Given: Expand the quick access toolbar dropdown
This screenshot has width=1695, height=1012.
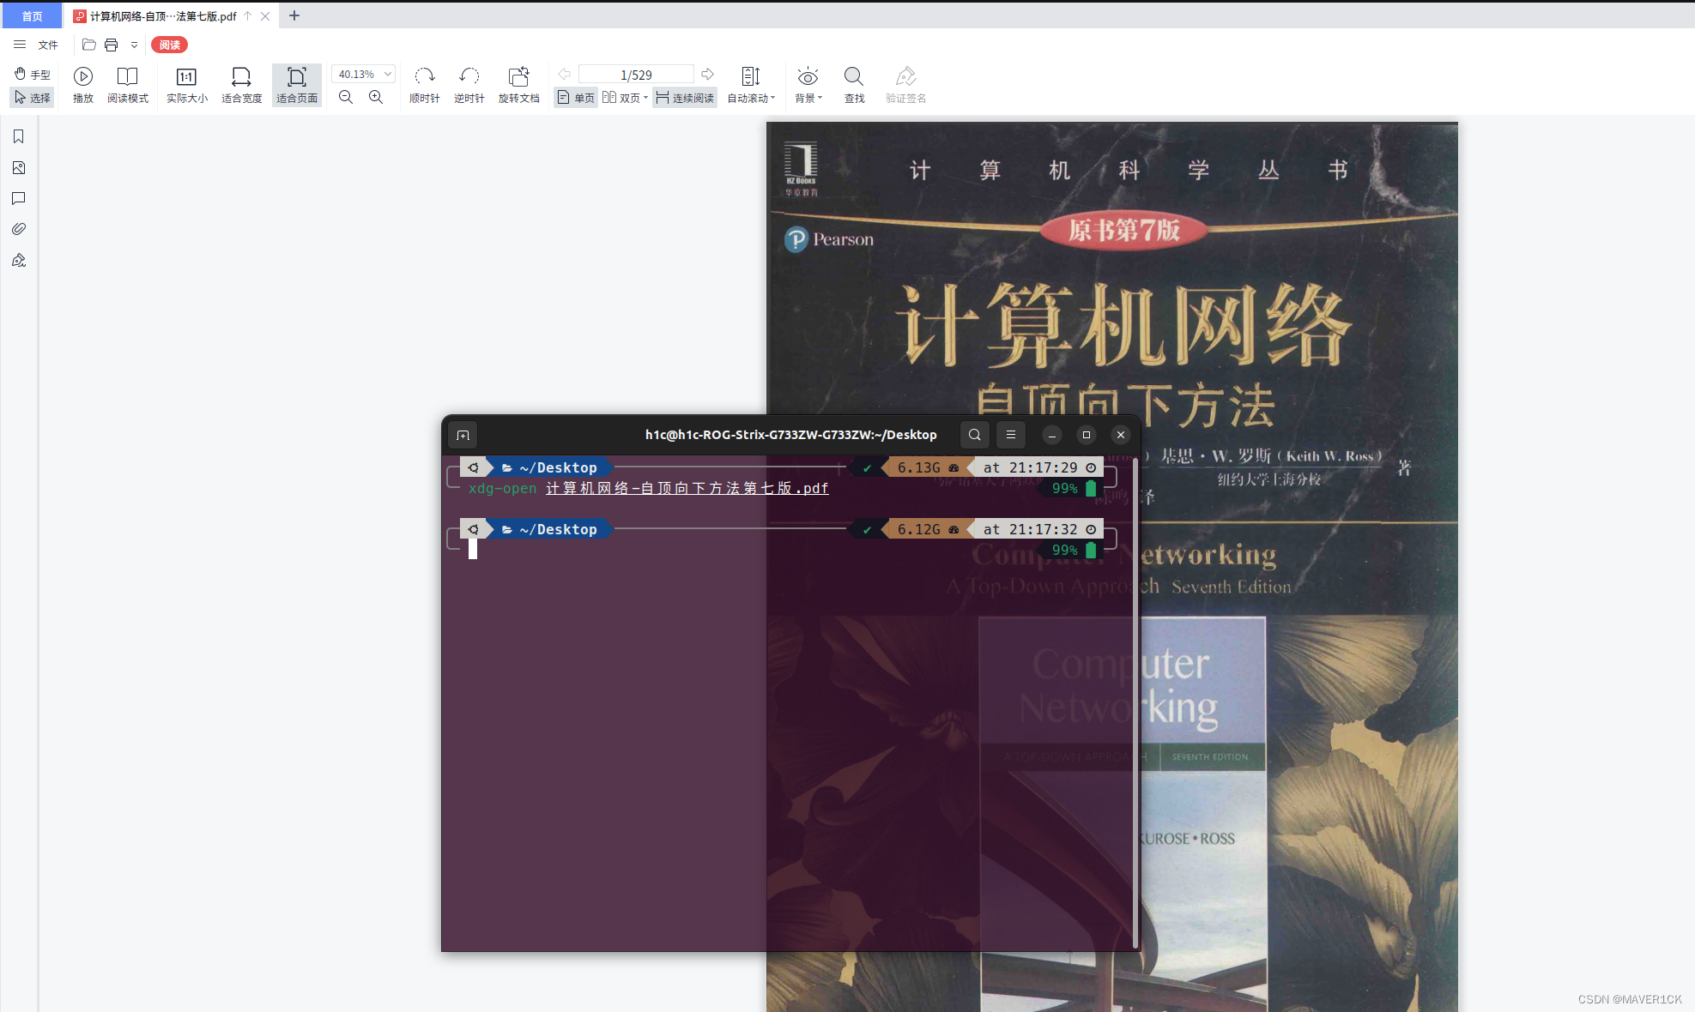Looking at the screenshot, I should [x=134, y=45].
